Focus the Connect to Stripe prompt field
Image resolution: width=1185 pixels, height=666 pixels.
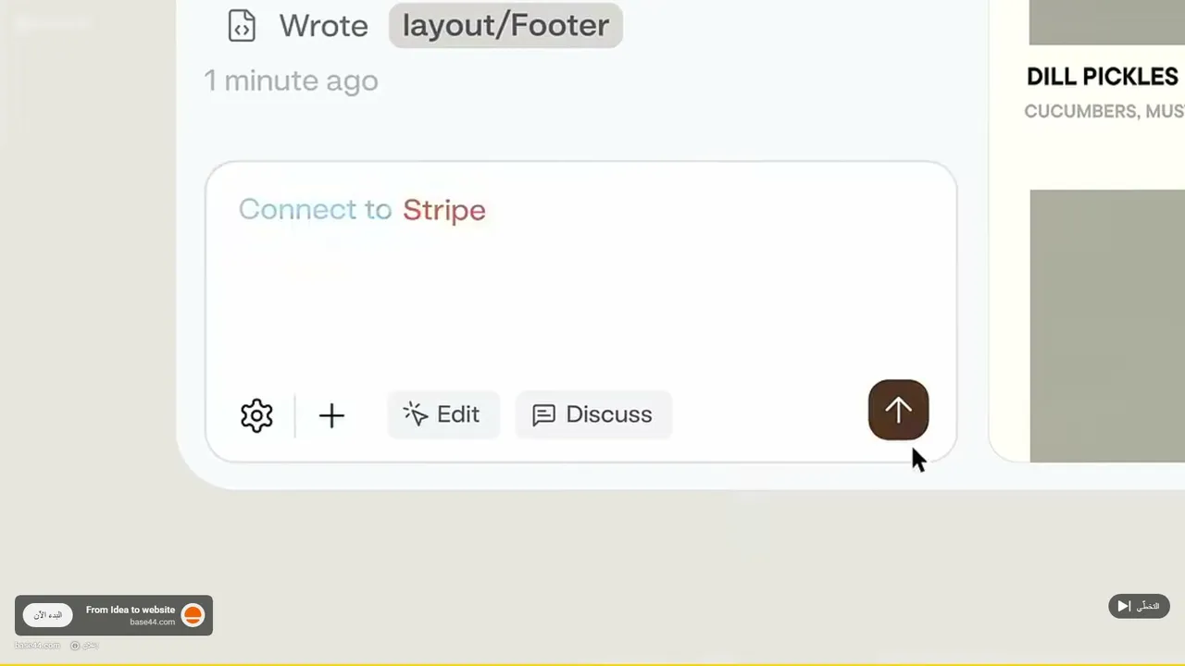pyautogui.click(x=580, y=268)
